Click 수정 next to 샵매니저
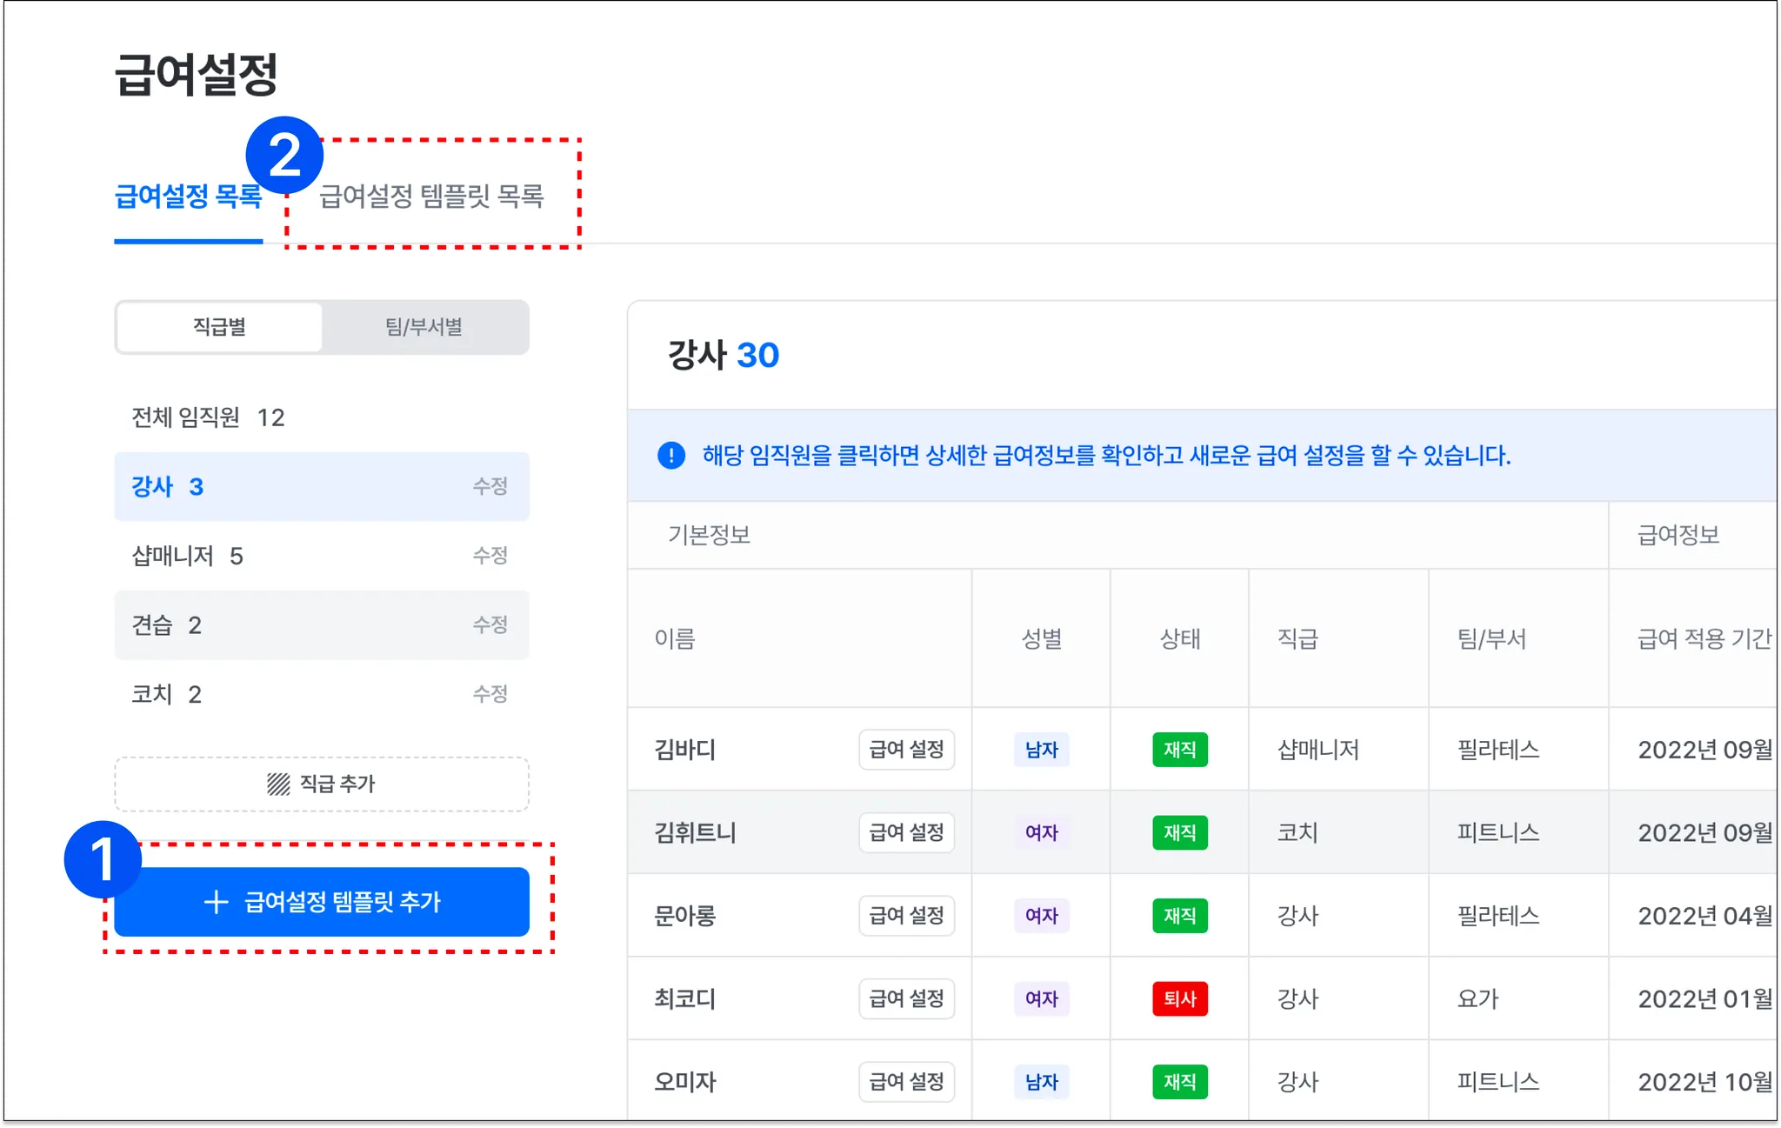This screenshot has height=1128, width=1781. click(x=490, y=556)
